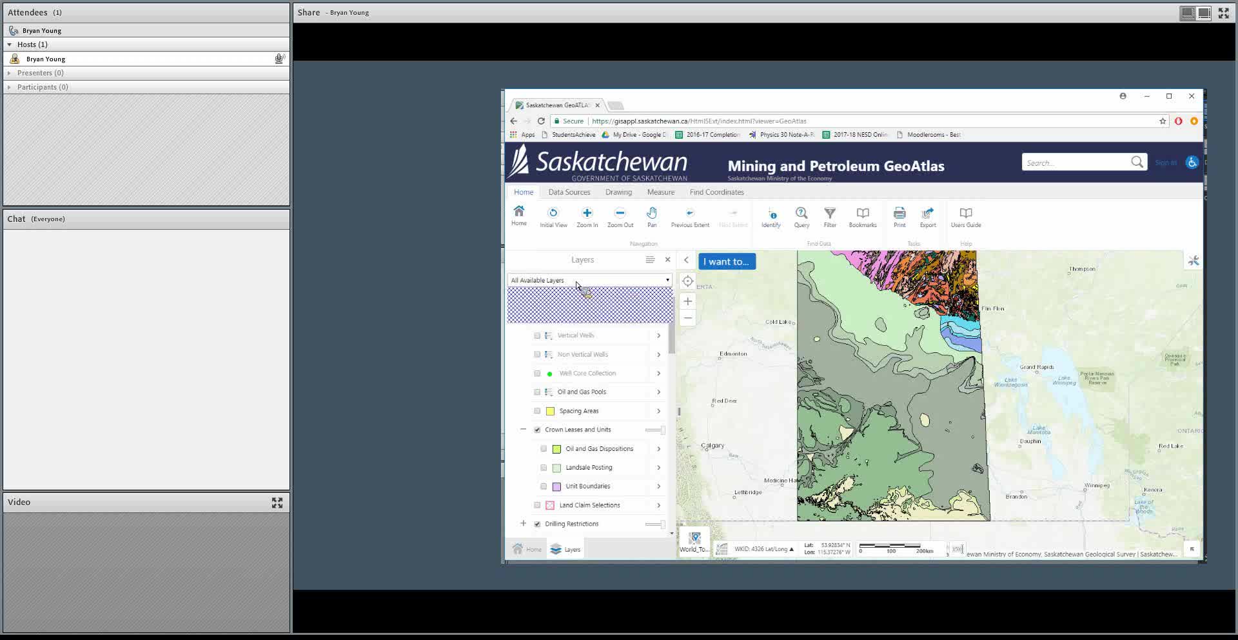Uncheck the Crown Leases and Units layer
1238x640 pixels.
point(537,430)
